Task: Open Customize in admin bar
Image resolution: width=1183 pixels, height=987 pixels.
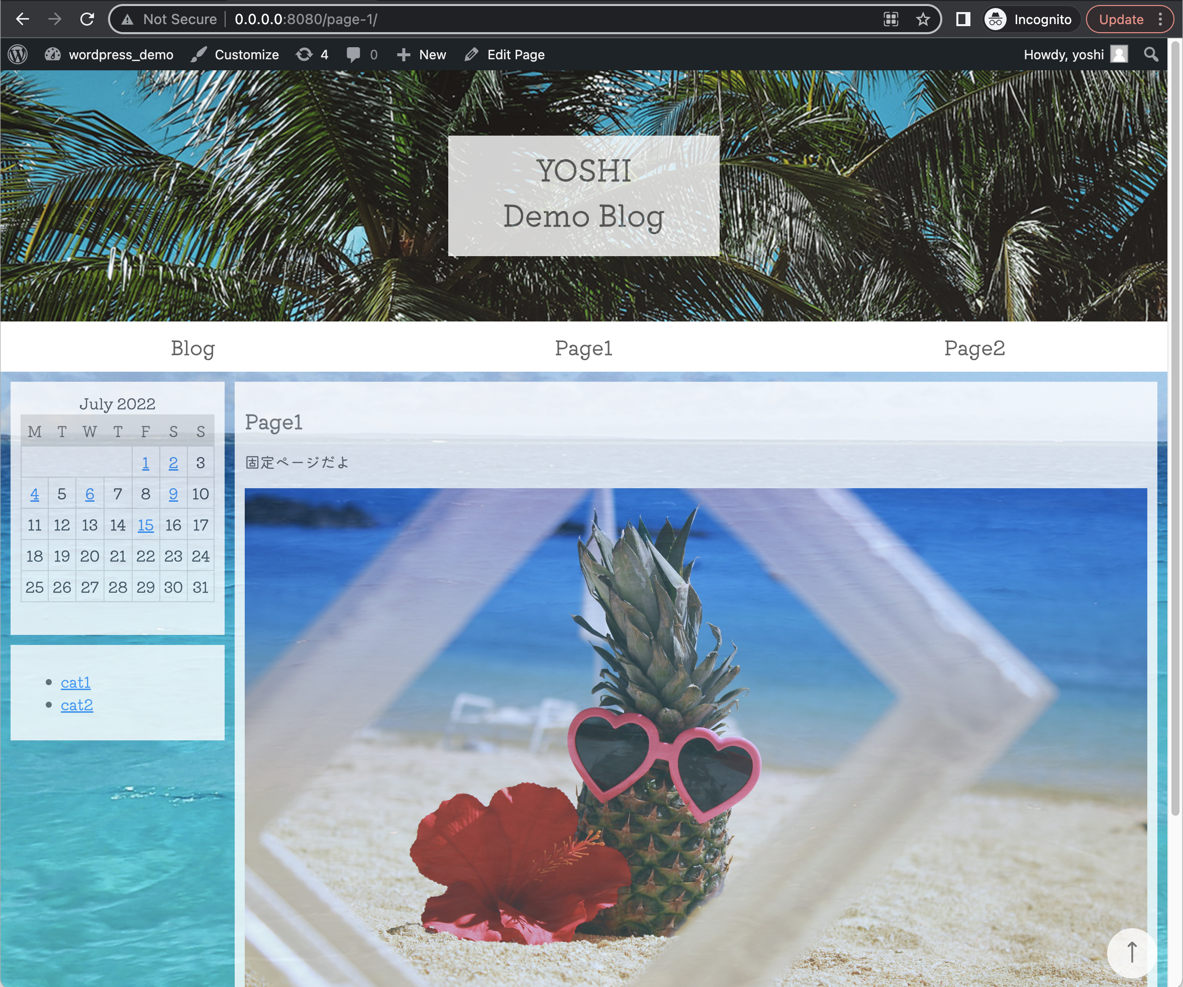Action: coord(235,55)
